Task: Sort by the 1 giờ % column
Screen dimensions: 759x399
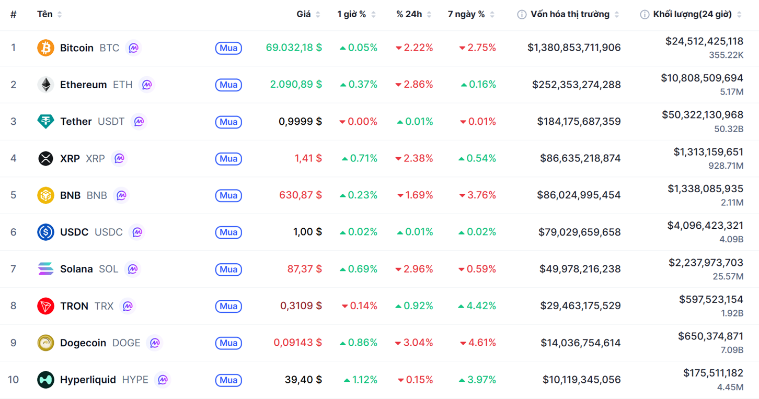Action: [356, 15]
